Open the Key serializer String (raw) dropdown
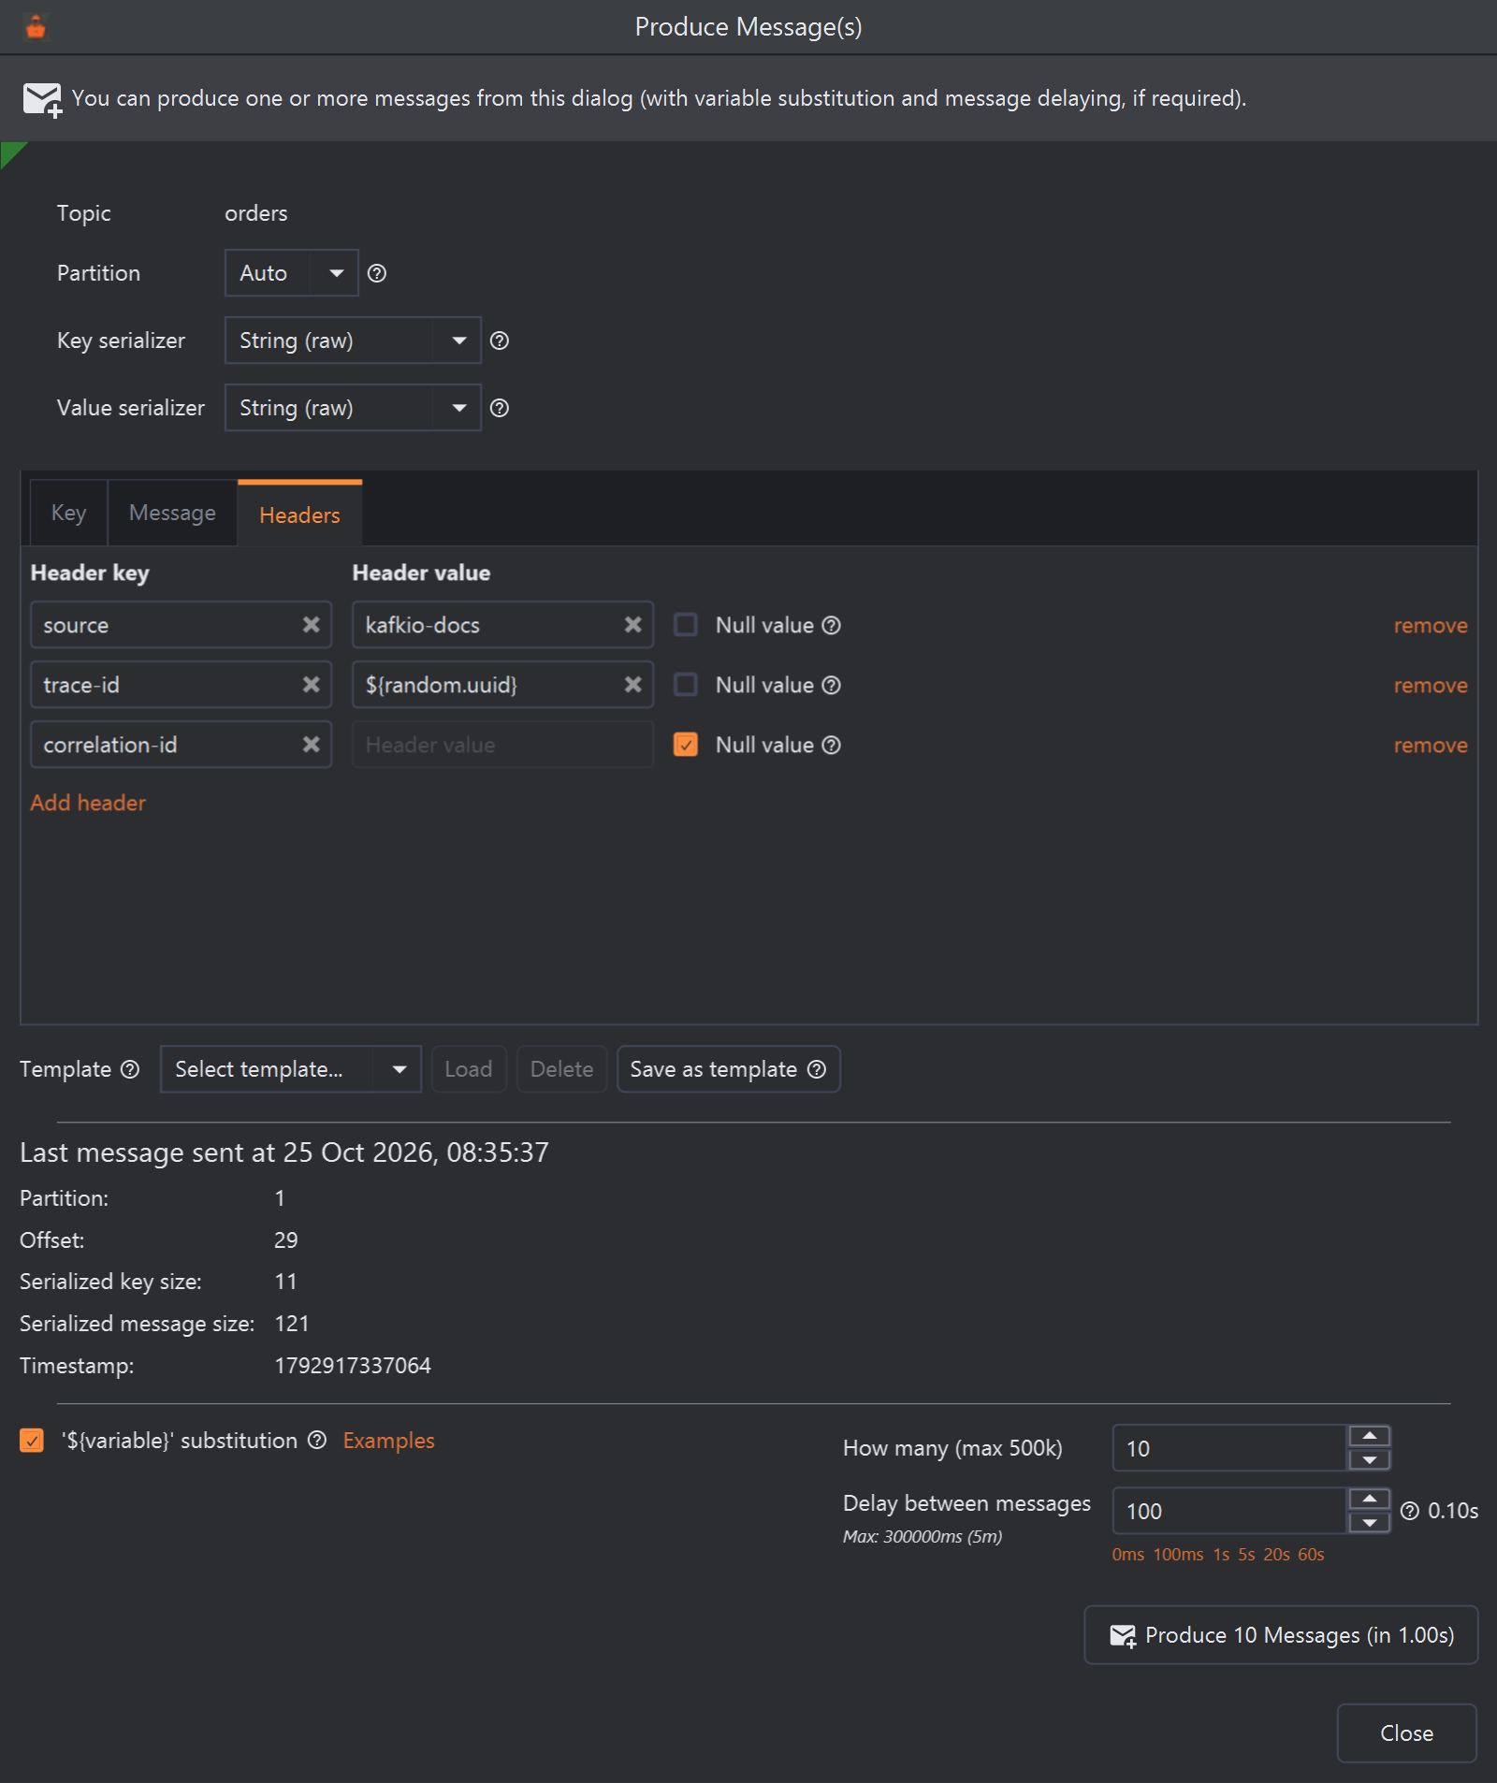 353,341
